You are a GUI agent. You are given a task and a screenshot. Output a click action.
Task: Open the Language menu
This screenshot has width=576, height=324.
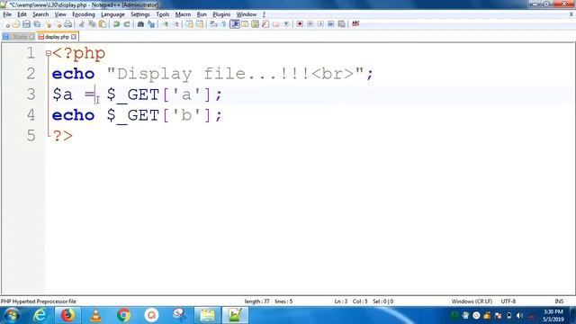point(112,14)
